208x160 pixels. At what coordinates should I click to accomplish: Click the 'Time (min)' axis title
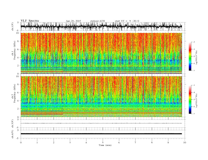(x=105, y=145)
